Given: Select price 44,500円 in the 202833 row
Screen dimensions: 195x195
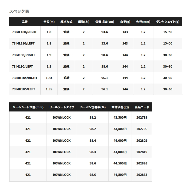Looking at the screenshot, I should tap(120, 175).
